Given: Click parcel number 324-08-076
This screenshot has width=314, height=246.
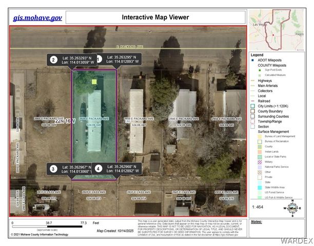Looking at the screenshot, I should pos(226,198).
